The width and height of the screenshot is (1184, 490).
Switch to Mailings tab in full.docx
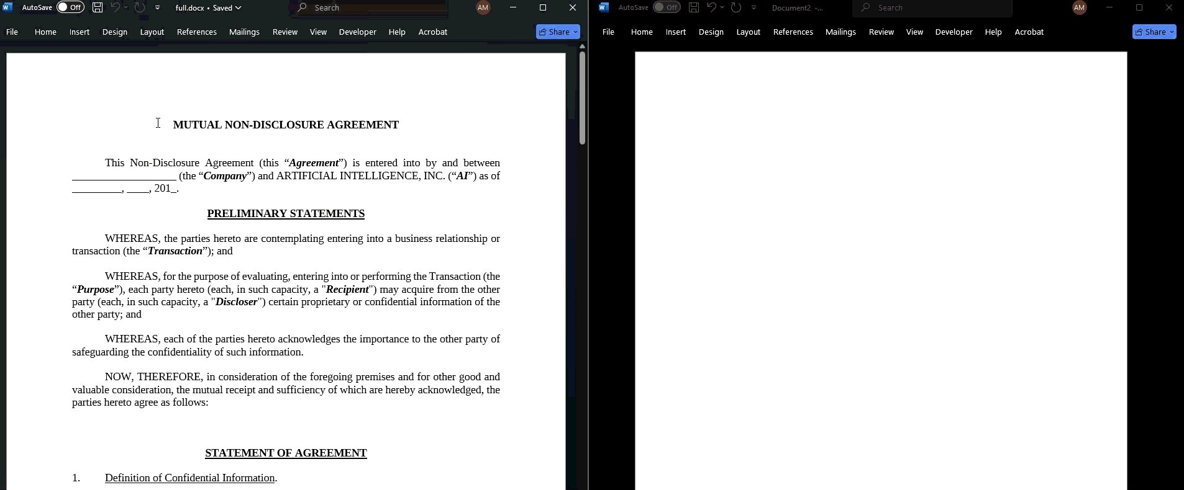(x=244, y=32)
